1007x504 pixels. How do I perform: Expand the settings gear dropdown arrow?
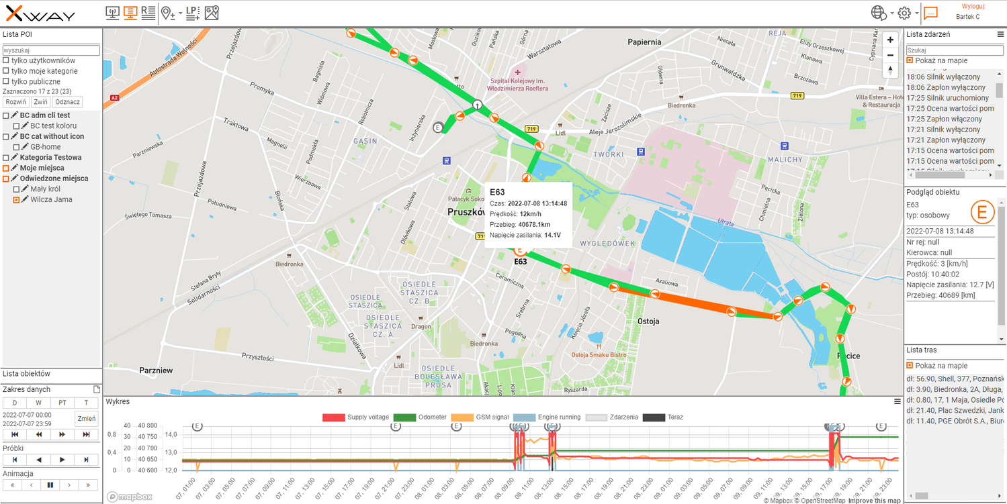click(x=917, y=13)
